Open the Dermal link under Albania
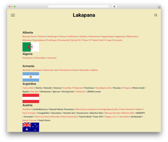 (x=42, y=37)
